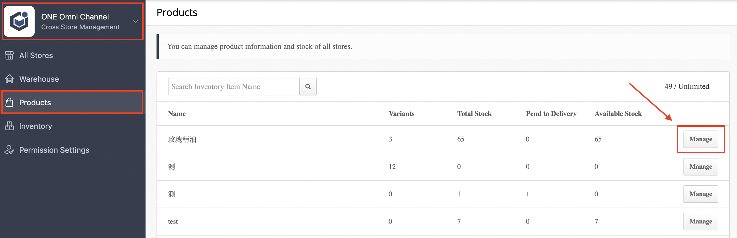Image resolution: width=737 pixels, height=238 pixels.
Task: Click the ONE Omni Channel cube logo
Action: click(x=19, y=21)
